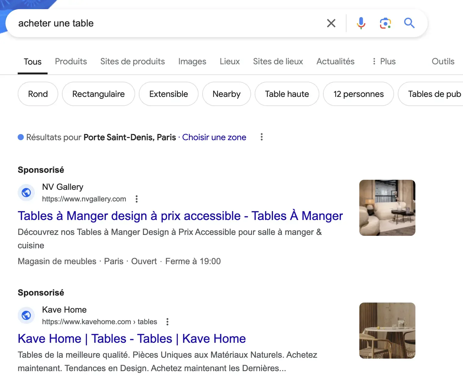This screenshot has height=390, width=463.
Task: View NV Gallery living room thumbnail
Action: pos(387,208)
